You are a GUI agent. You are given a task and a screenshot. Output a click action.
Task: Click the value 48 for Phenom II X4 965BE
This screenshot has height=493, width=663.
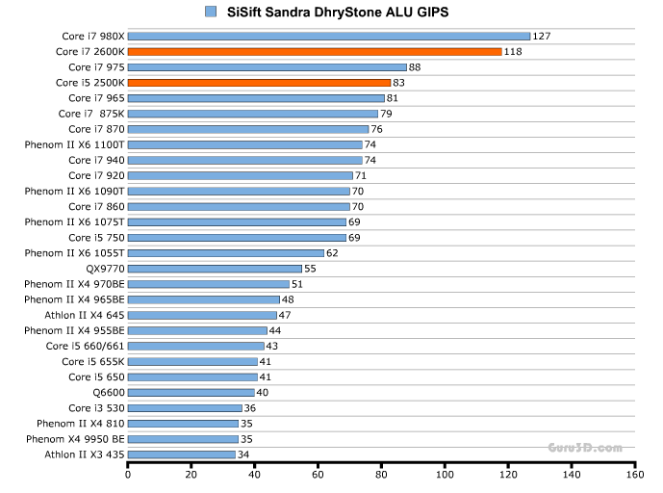click(x=288, y=299)
